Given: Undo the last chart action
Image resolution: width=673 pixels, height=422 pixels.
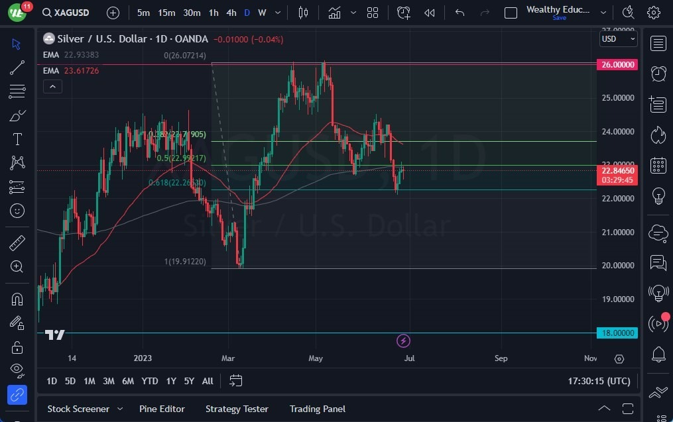Looking at the screenshot, I should pos(459,13).
